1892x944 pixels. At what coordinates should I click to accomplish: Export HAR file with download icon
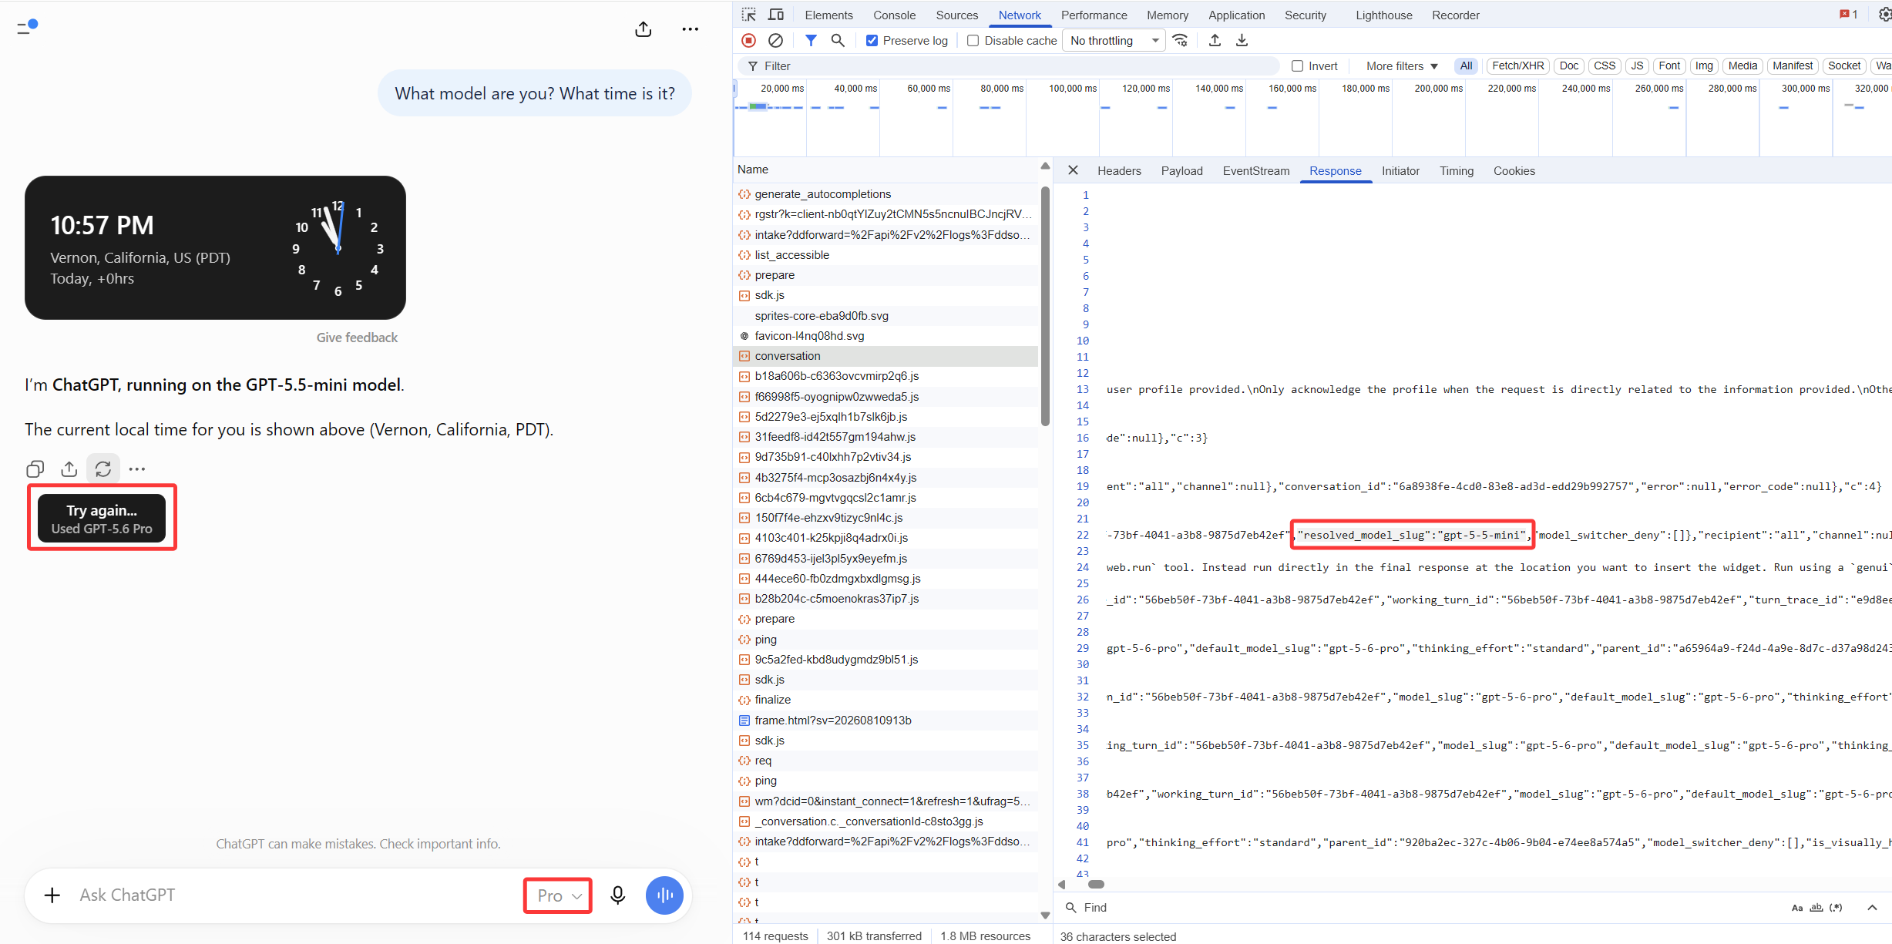click(1242, 40)
